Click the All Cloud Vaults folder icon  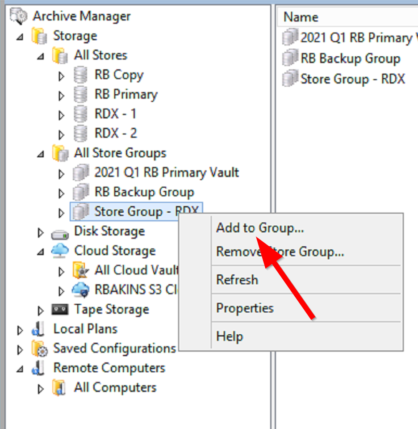tap(81, 270)
